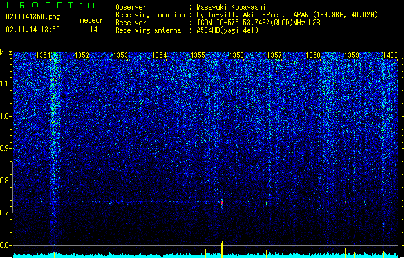Click the red meteor echo just after 1351
Screen dimensions: 405x258
[55, 201]
